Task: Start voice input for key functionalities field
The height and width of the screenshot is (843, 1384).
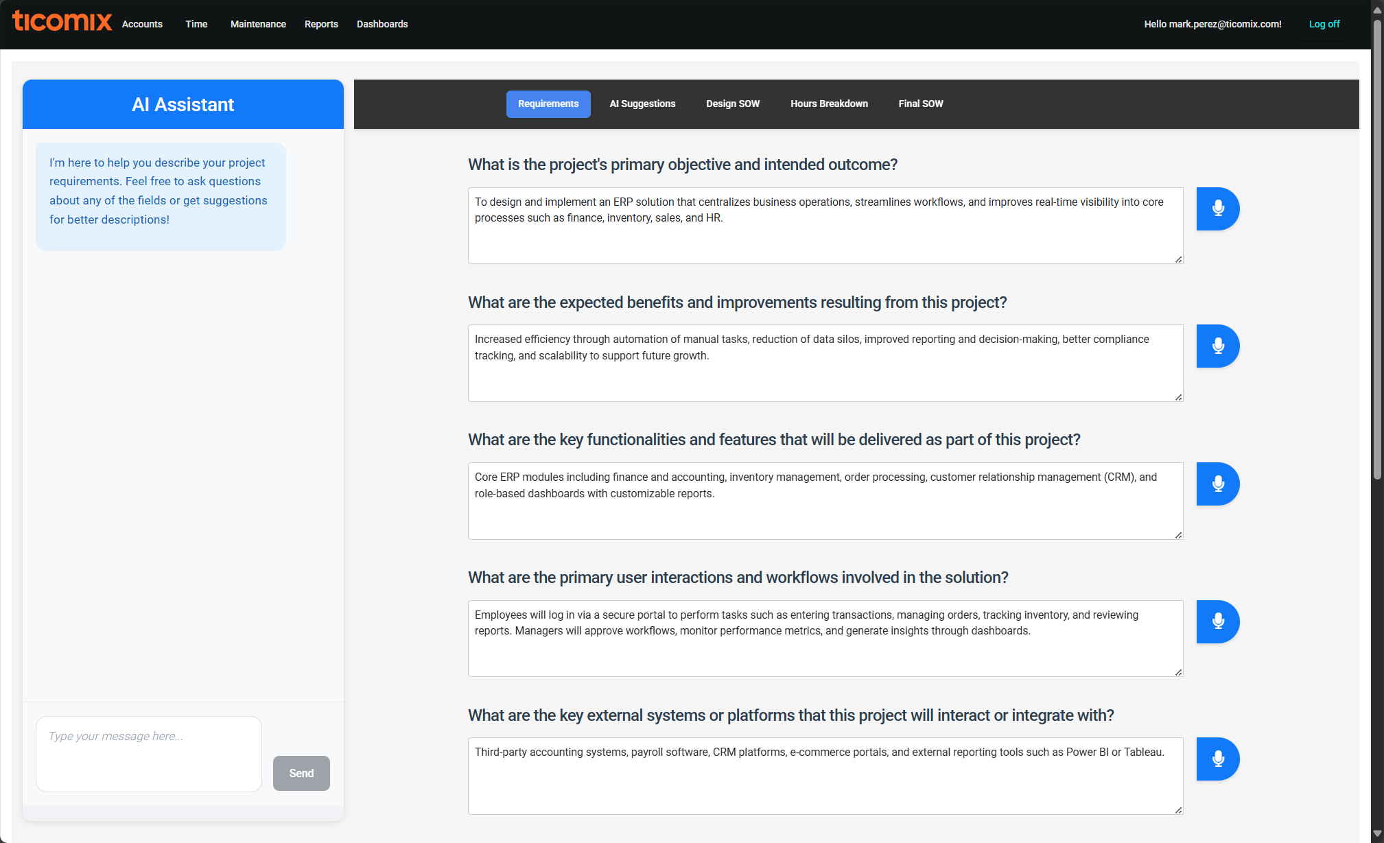Action: pos(1217,484)
